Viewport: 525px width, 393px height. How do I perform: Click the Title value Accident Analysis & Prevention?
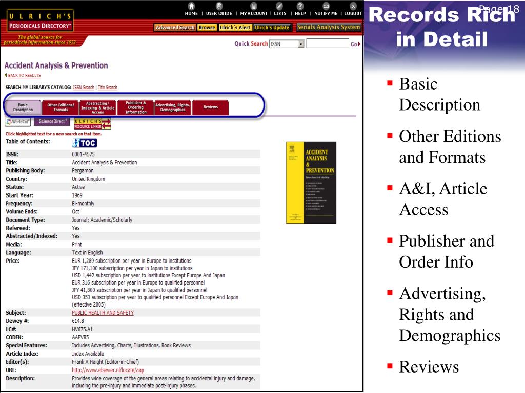coord(105,162)
